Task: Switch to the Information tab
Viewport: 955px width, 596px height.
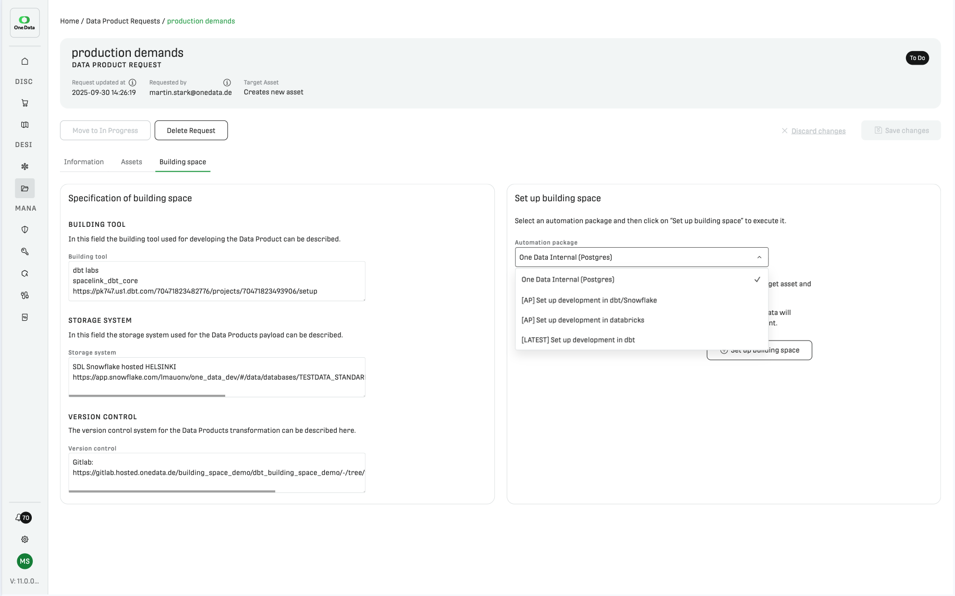Action: [x=83, y=162]
